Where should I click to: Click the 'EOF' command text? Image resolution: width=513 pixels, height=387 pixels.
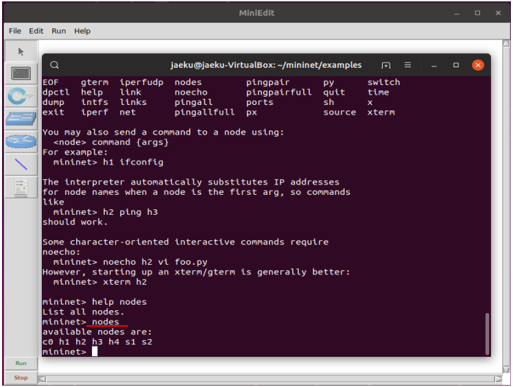point(50,82)
